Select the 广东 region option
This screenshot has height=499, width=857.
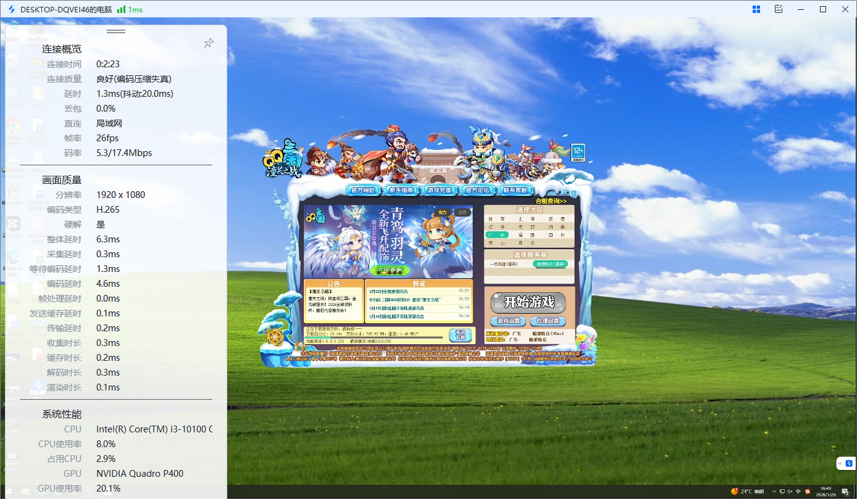pyautogui.click(x=497, y=235)
